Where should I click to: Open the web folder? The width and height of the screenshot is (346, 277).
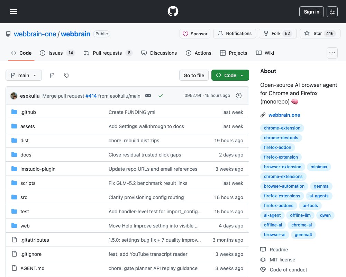point(25,226)
